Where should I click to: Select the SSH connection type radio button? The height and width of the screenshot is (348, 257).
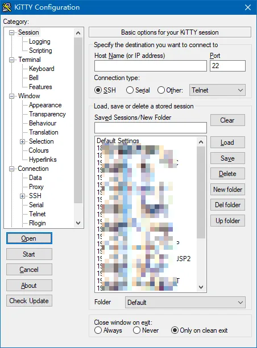[x=98, y=90]
